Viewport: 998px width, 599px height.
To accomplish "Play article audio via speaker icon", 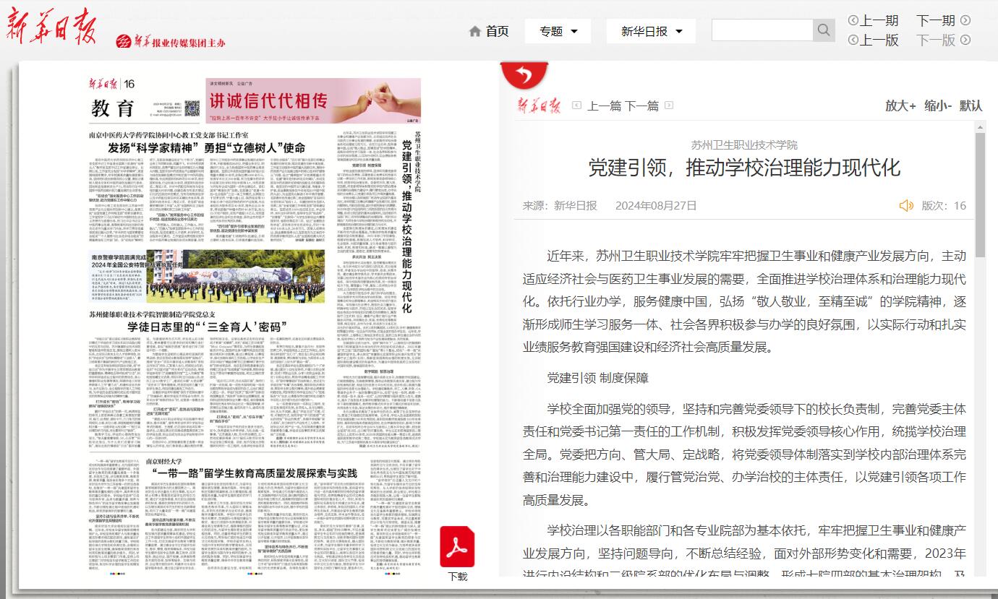I will tap(906, 206).
